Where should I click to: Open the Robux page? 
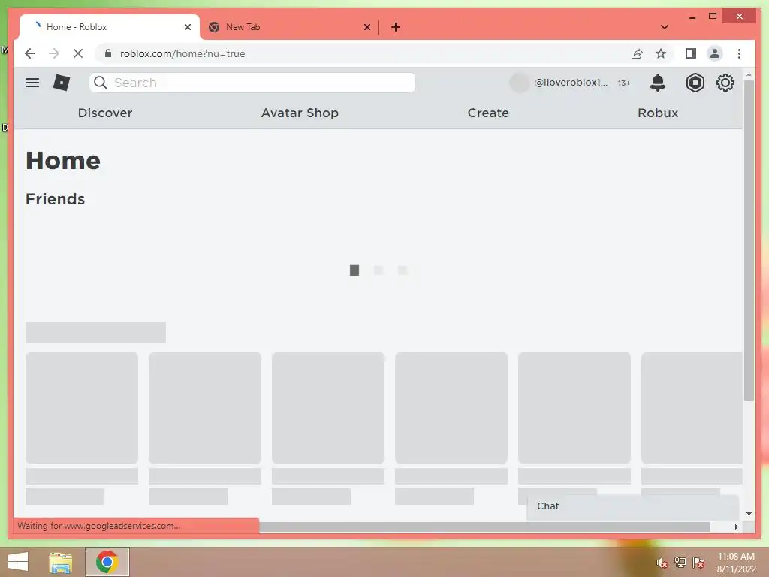tap(658, 113)
